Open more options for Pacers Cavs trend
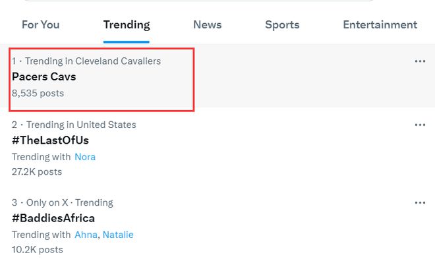This screenshot has height=267, width=435. coord(420,61)
